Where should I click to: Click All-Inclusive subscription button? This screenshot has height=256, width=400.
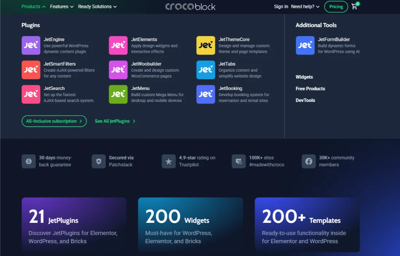pos(54,121)
